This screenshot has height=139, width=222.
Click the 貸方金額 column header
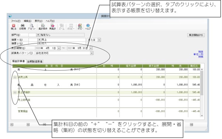click(154, 66)
